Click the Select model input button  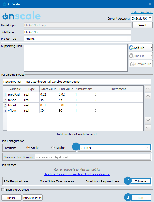(x=142, y=25)
